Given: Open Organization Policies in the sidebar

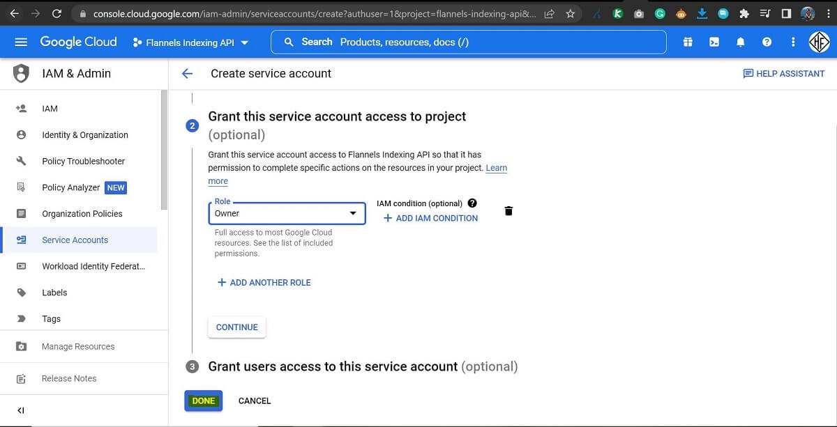Looking at the screenshot, I should [x=79, y=214].
